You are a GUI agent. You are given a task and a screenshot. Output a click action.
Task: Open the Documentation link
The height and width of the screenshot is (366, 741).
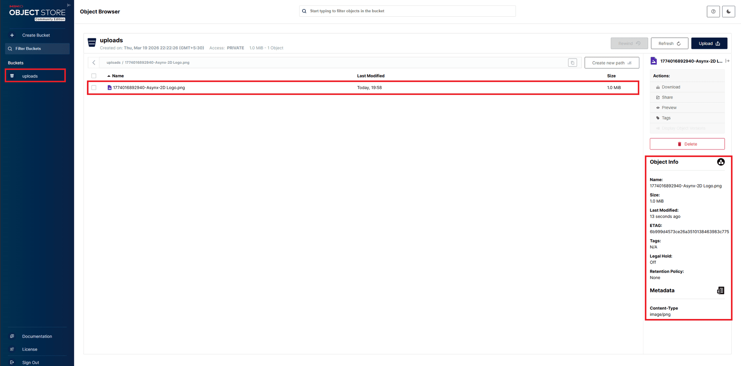(x=37, y=336)
